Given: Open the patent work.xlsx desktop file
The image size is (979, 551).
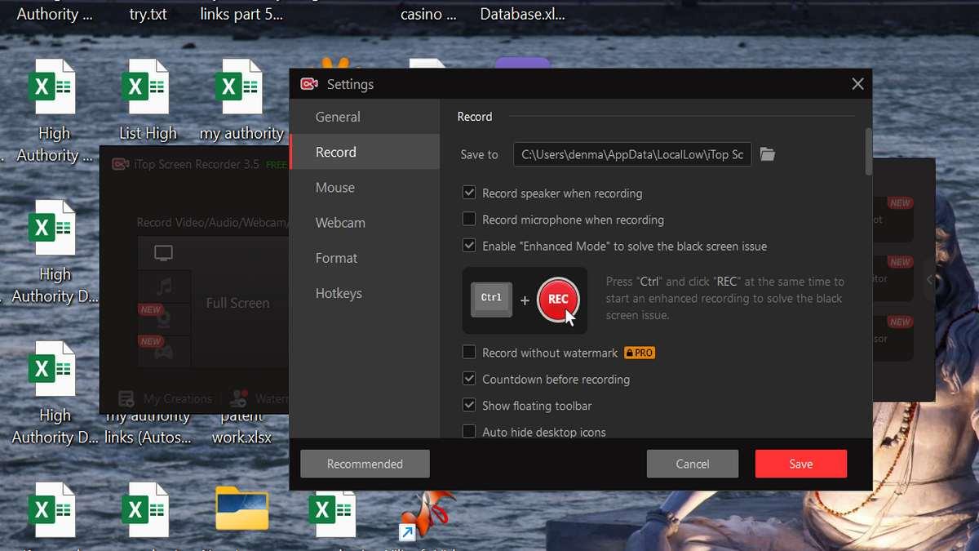Looking at the screenshot, I should [241, 427].
